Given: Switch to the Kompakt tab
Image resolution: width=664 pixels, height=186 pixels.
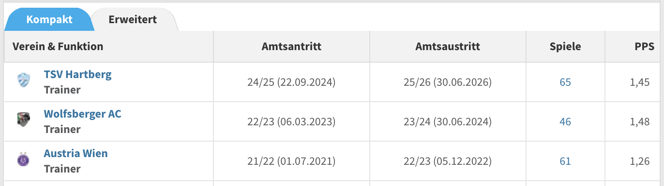Looking at the screenshot, I should 49,20.
